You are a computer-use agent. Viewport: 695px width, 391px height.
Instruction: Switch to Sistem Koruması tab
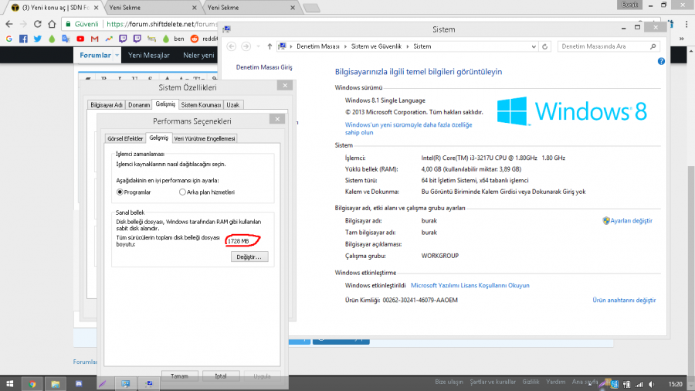[201, 105]
